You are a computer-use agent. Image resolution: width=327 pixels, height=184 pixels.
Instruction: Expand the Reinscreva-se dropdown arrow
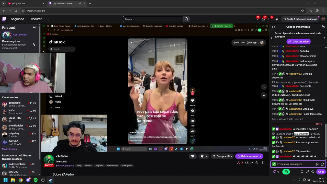point(260,156)
